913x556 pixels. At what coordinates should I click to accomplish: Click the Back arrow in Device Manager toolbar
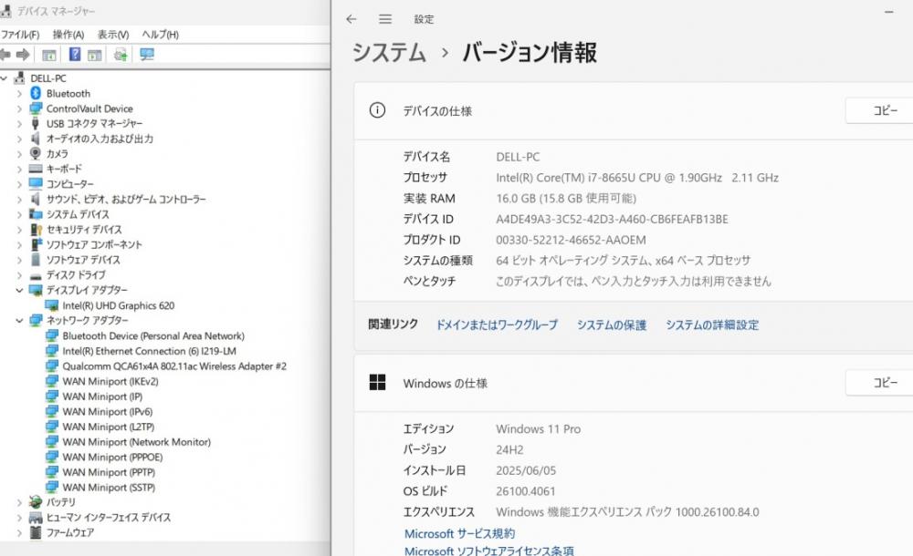[x=5, y=55]
